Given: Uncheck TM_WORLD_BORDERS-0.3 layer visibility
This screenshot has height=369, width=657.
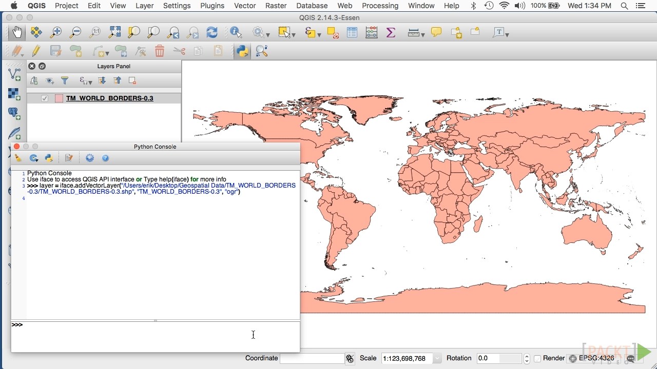Looking at the screenshot, I should coord(45,98).
